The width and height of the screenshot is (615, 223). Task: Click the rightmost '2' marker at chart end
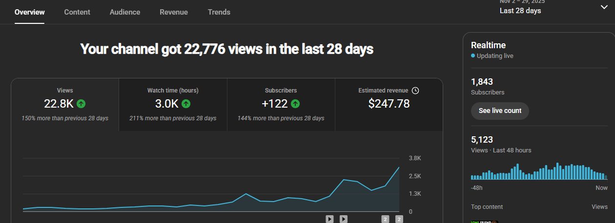[399, 219]
